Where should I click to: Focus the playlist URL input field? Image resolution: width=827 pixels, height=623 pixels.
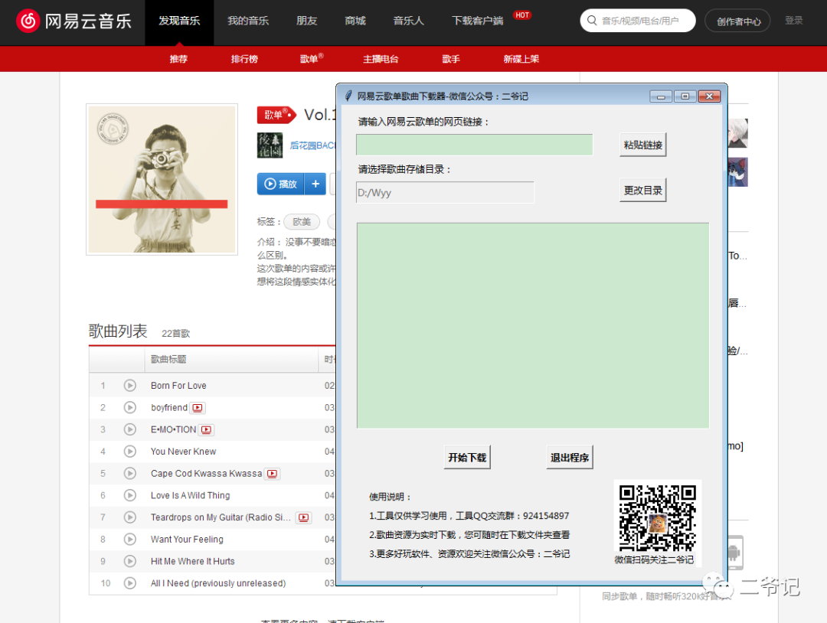474,145
